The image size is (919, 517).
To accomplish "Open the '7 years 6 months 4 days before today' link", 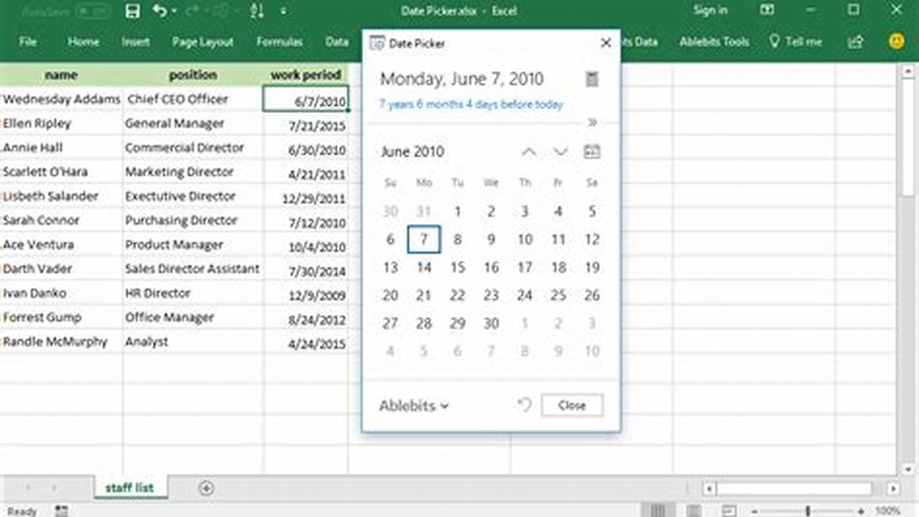I will pyautogui.click(x=469, y=104).
